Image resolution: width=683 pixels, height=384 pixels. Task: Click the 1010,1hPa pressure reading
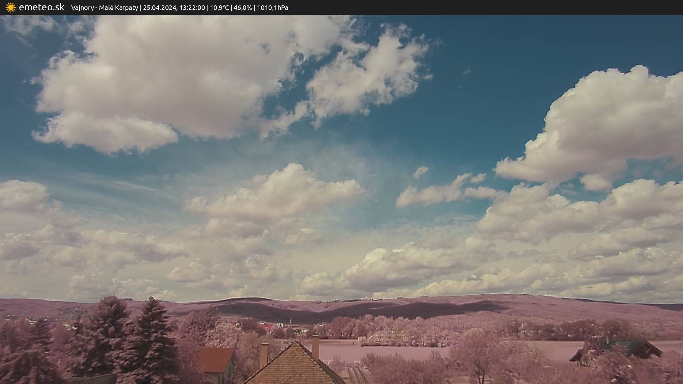click(x=272, y=8)
